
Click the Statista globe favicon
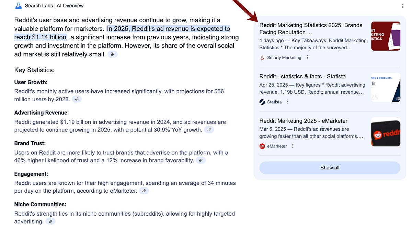point(262,102)
